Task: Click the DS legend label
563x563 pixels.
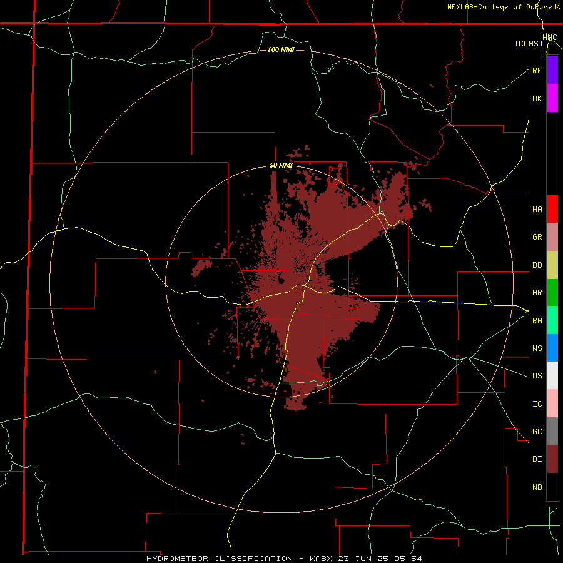Action: click(x=537, y=376)
